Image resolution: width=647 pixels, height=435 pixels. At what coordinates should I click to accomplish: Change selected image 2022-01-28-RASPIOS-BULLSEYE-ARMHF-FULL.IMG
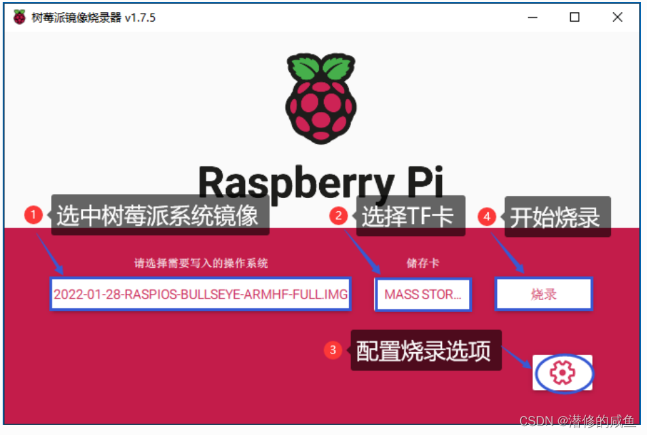(x=200, y=294)
